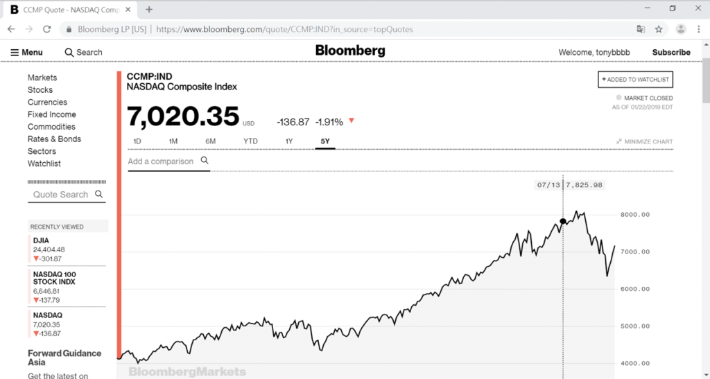The image size is (710, 379).
Task: Open Rates & Bonds page
Action: (x=54, y=139)
